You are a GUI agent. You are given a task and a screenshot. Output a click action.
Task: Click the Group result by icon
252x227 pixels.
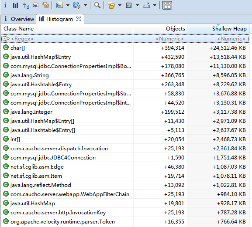111,5
